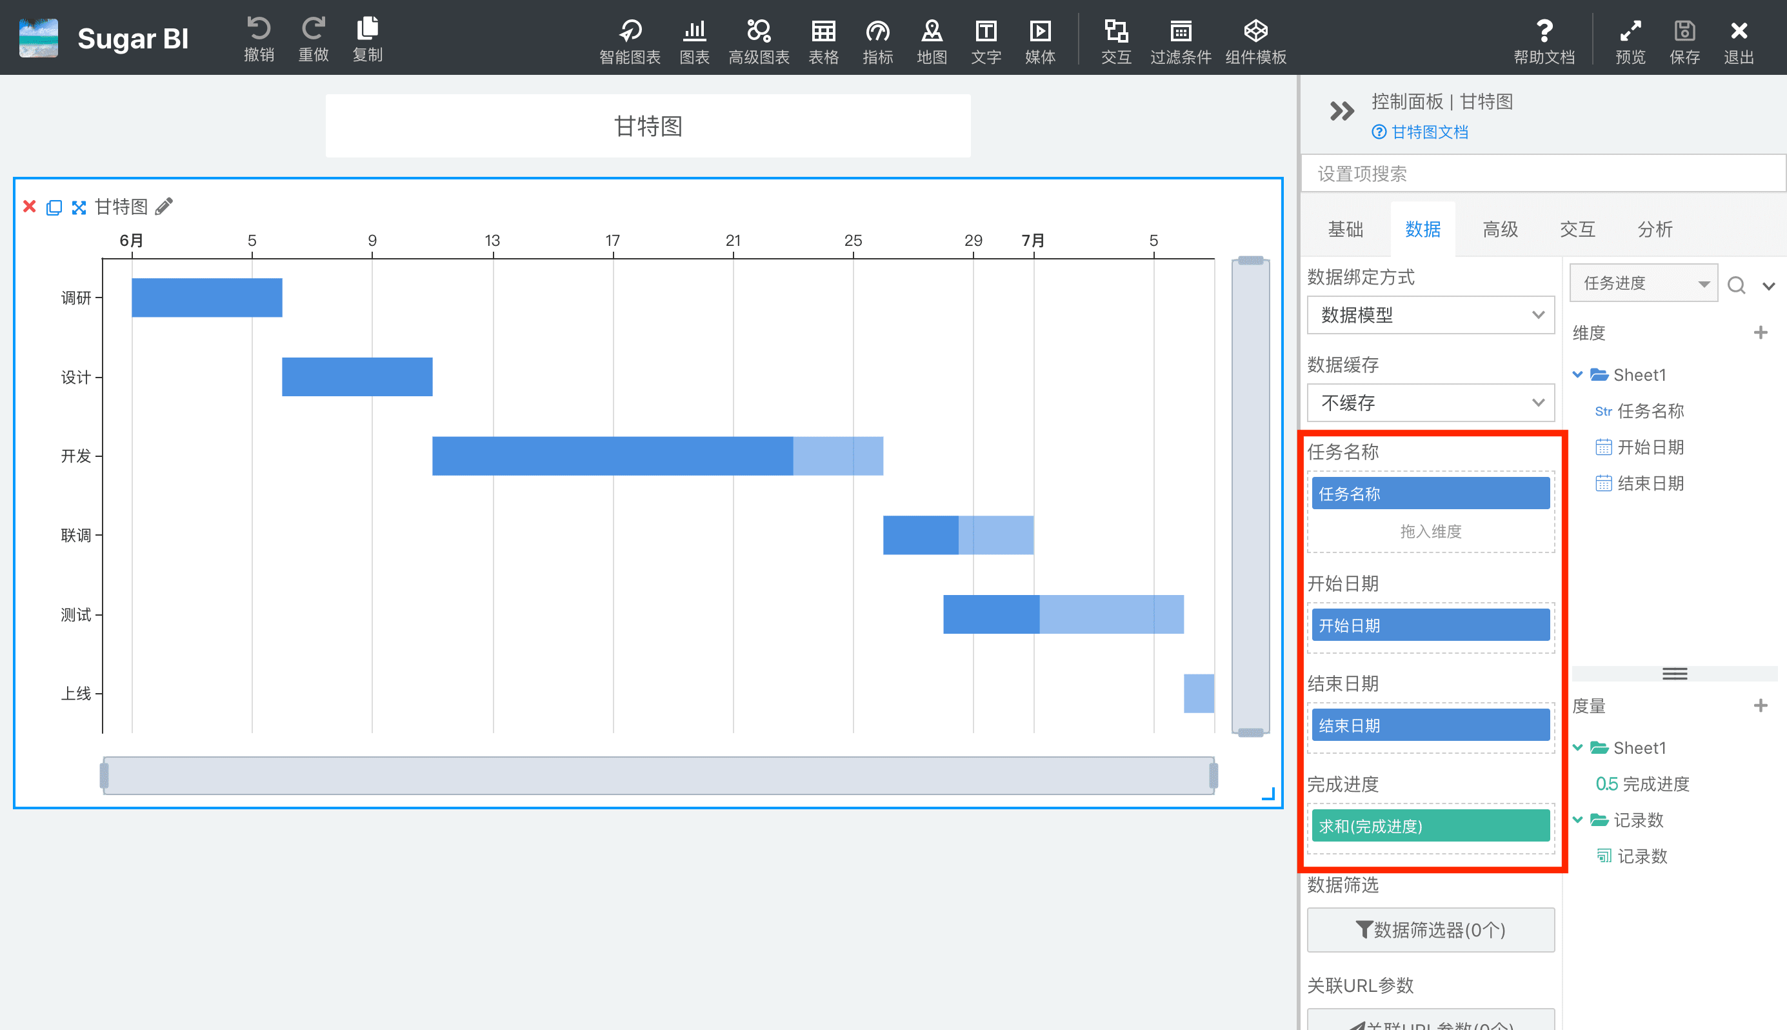The width and height of the screenshot is (1787, 1030).
Task: Collapse the Sheet1 folder under 维度
Action: coord(1578,374)
